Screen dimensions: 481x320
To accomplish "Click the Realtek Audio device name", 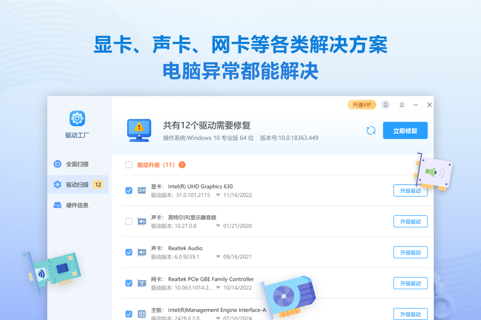I will coord(185,248).
